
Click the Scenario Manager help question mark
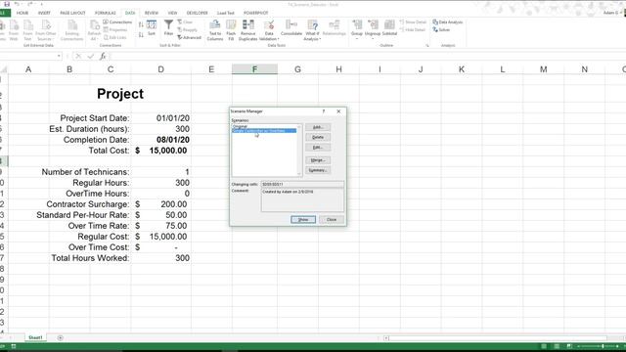324,111
